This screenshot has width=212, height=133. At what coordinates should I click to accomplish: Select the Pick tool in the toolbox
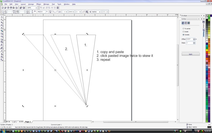tap(2, 17)
